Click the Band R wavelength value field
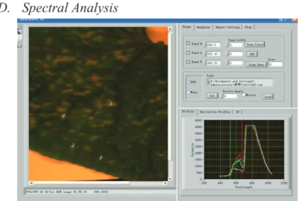 pos(213,45)
